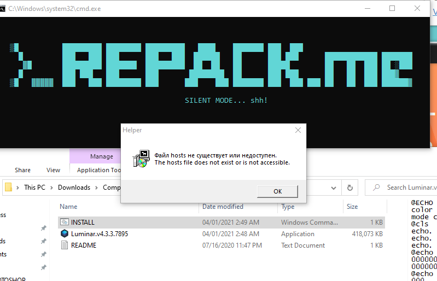This screenshot has width=437, height=281.
Task: Click the 04/01/2021 2:49 AM date cell
Action: [231, 223]
